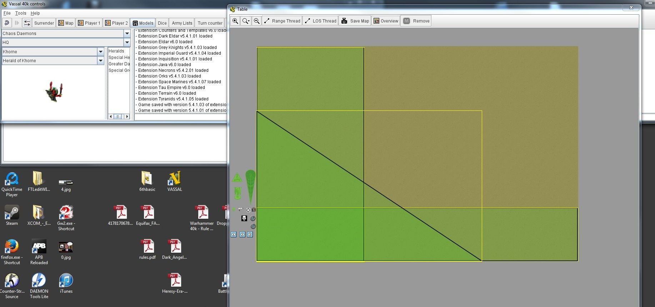Open the 6thbasic folder on desktop
The height and width of the screenshot is (307, 655).
point(147,181)
